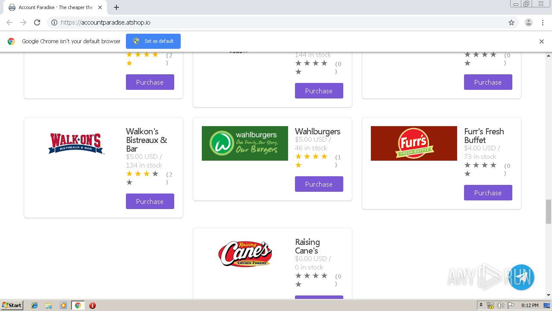This screenshot has height=311, width=552.
Task: Click the page vertical scrollbar thumb
Action: (x=549, y=212)
